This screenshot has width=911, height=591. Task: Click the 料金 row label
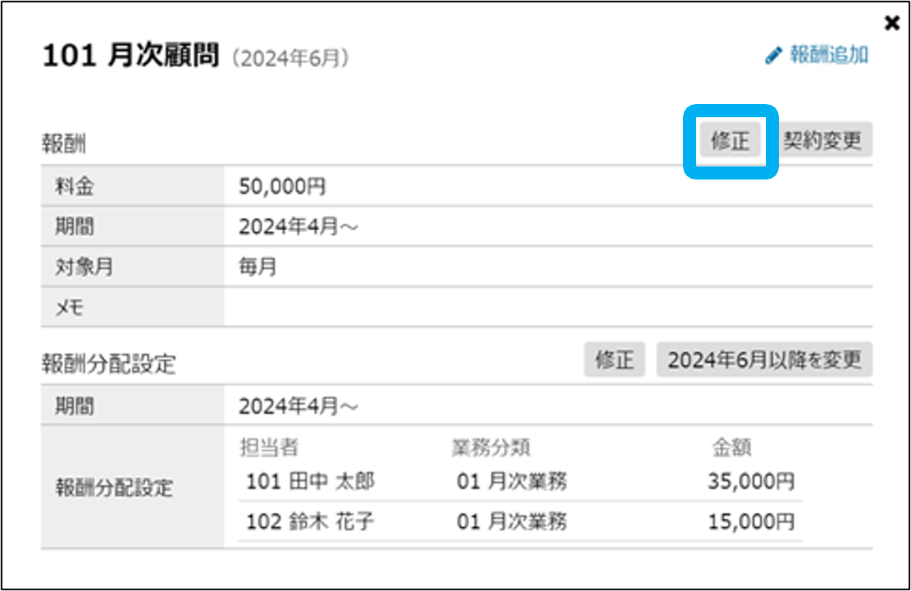pyautogui.click(x=75, y=186)
